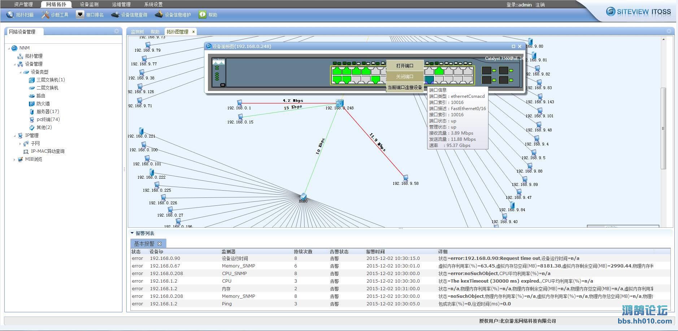Open 设备信息查询 device info query
The width and height of the screenshot is (678, 331).
click(x=129, y=15)
